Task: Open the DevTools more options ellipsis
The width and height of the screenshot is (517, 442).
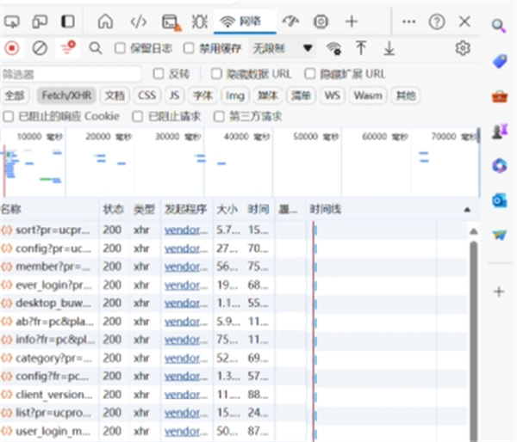Action: pos(408,21)
